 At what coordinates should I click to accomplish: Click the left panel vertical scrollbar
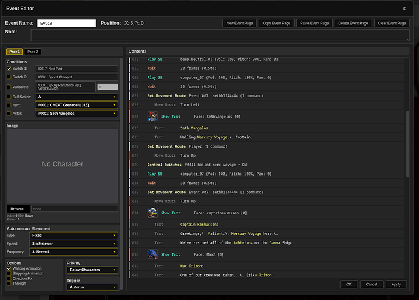click(x=121, y=174)
